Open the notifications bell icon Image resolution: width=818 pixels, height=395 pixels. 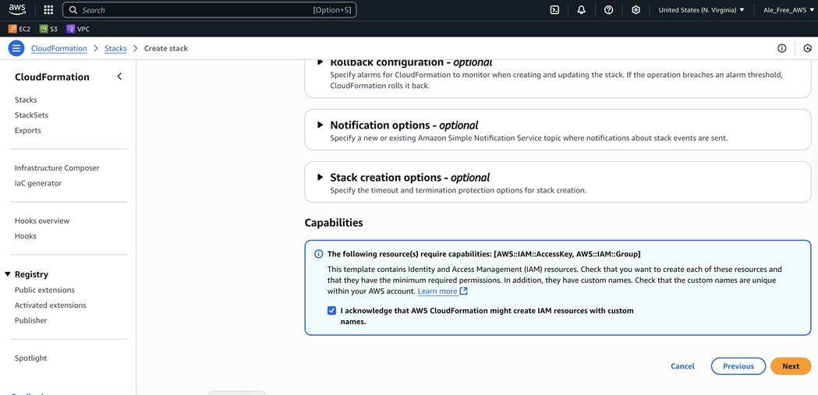click(582, 10)
